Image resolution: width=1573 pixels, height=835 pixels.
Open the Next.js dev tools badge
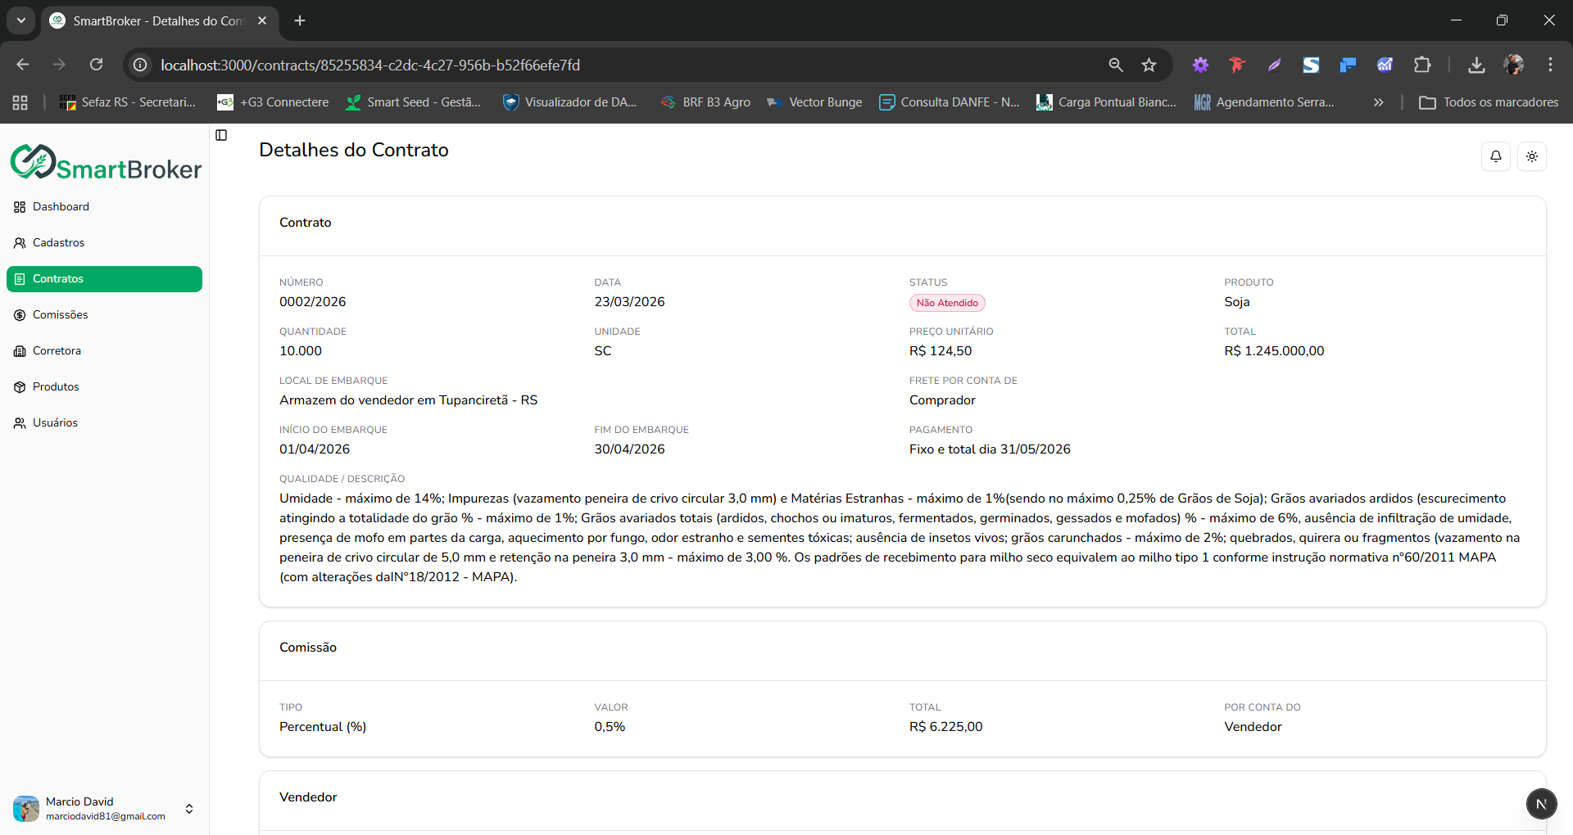pos(1541,804)
